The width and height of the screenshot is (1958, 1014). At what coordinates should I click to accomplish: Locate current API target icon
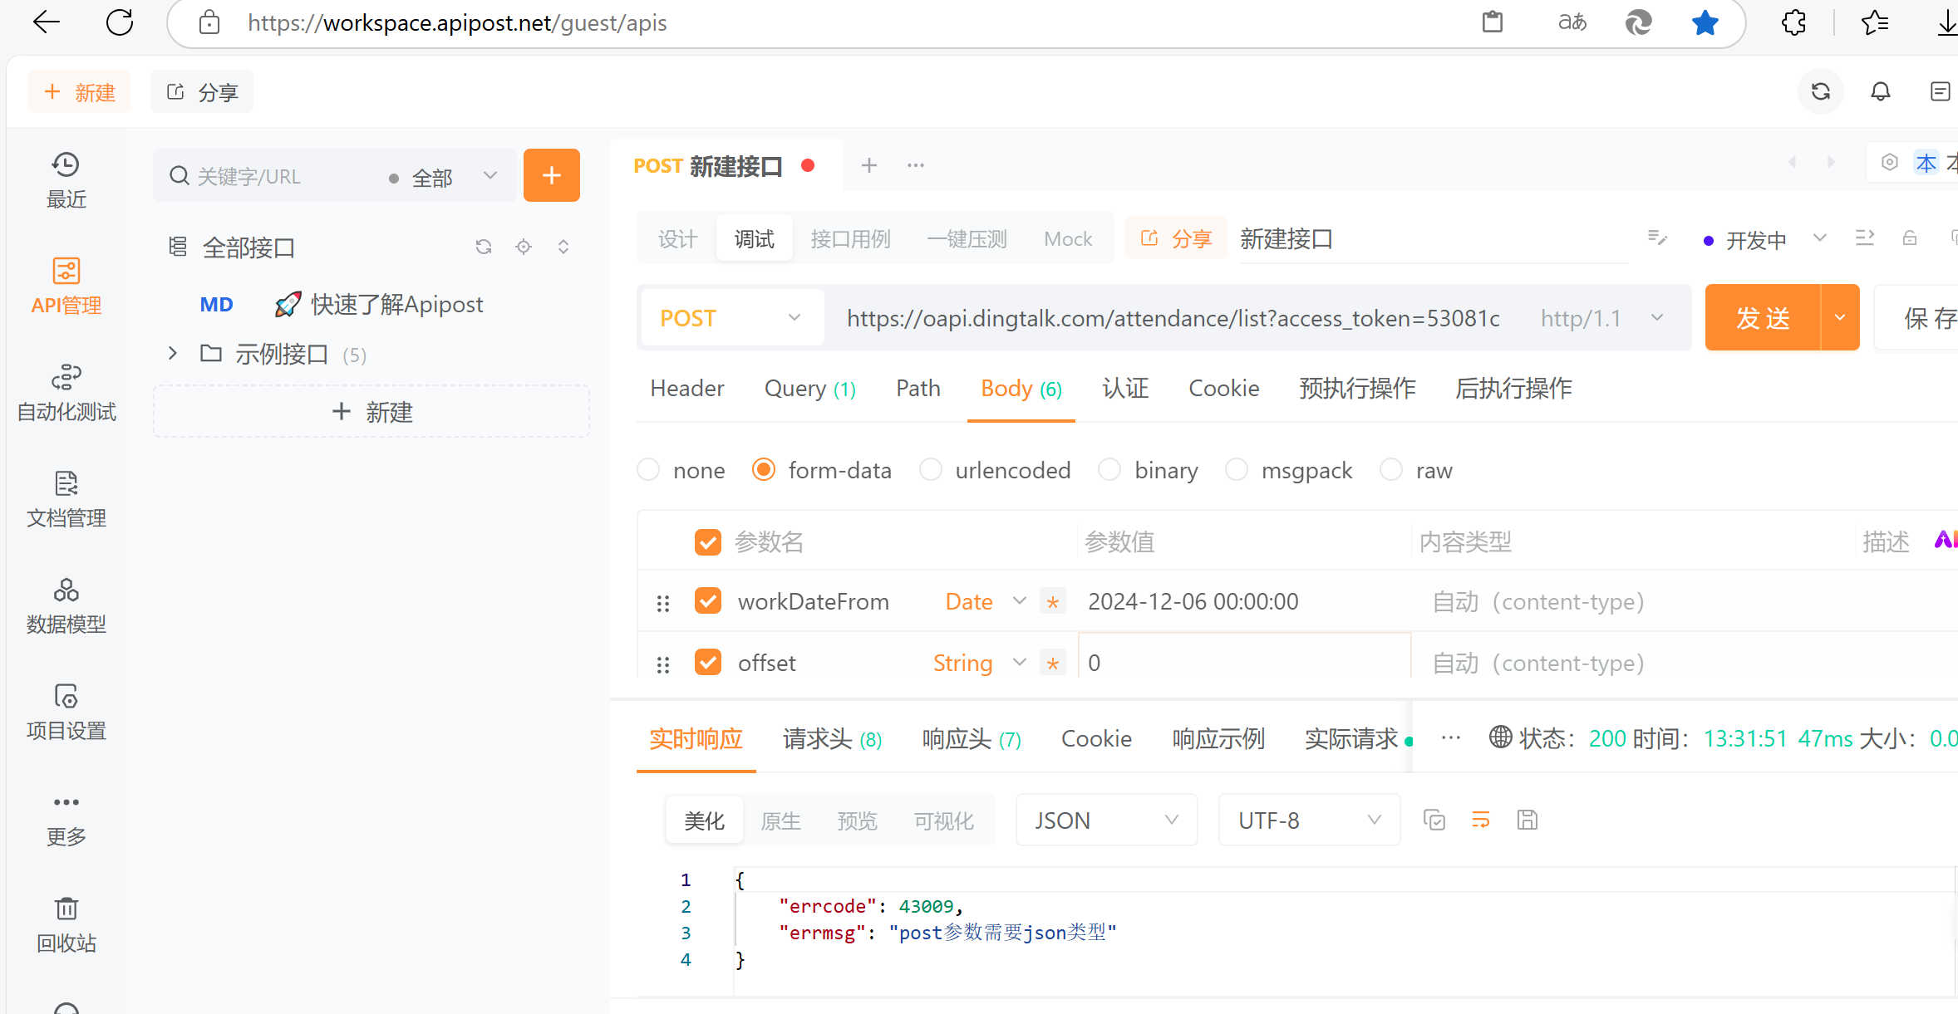[524, 247]
